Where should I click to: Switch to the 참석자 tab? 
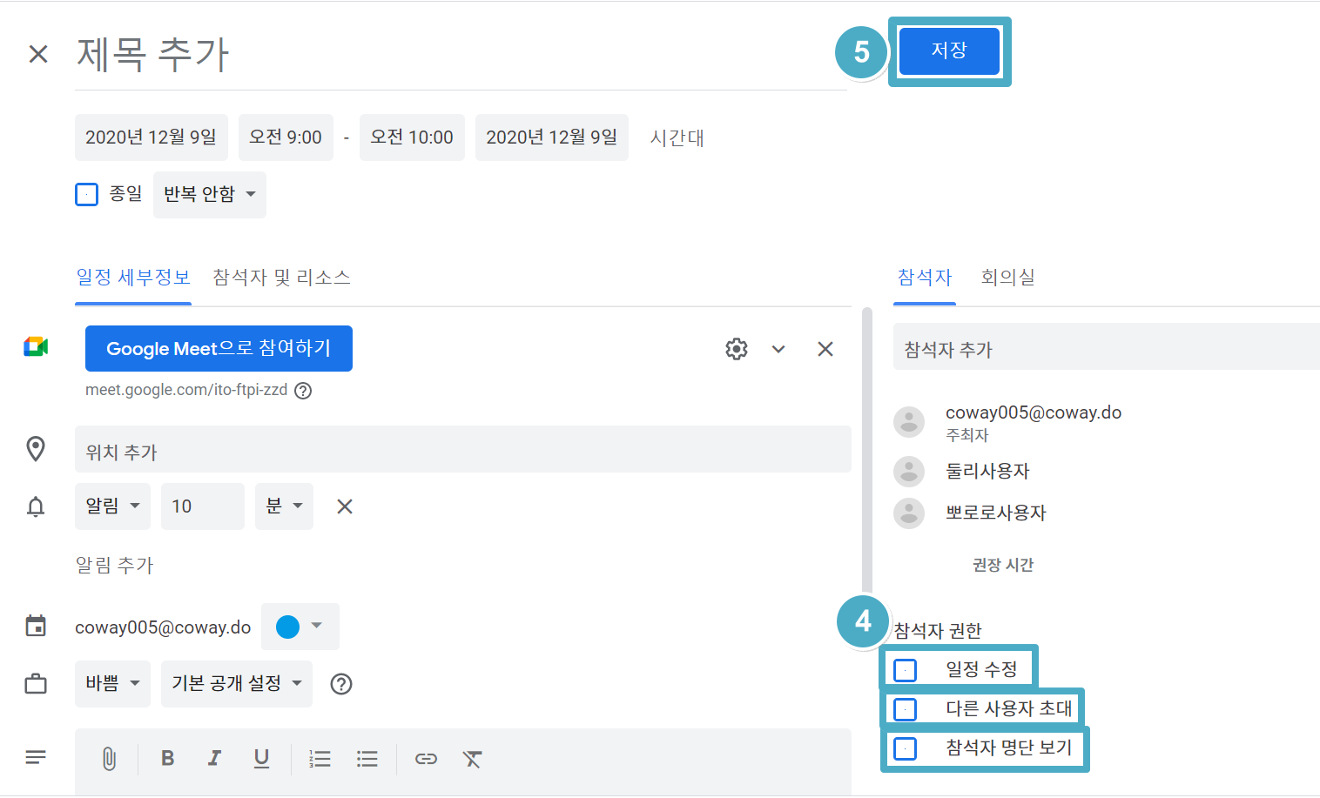tap(925, 278)
